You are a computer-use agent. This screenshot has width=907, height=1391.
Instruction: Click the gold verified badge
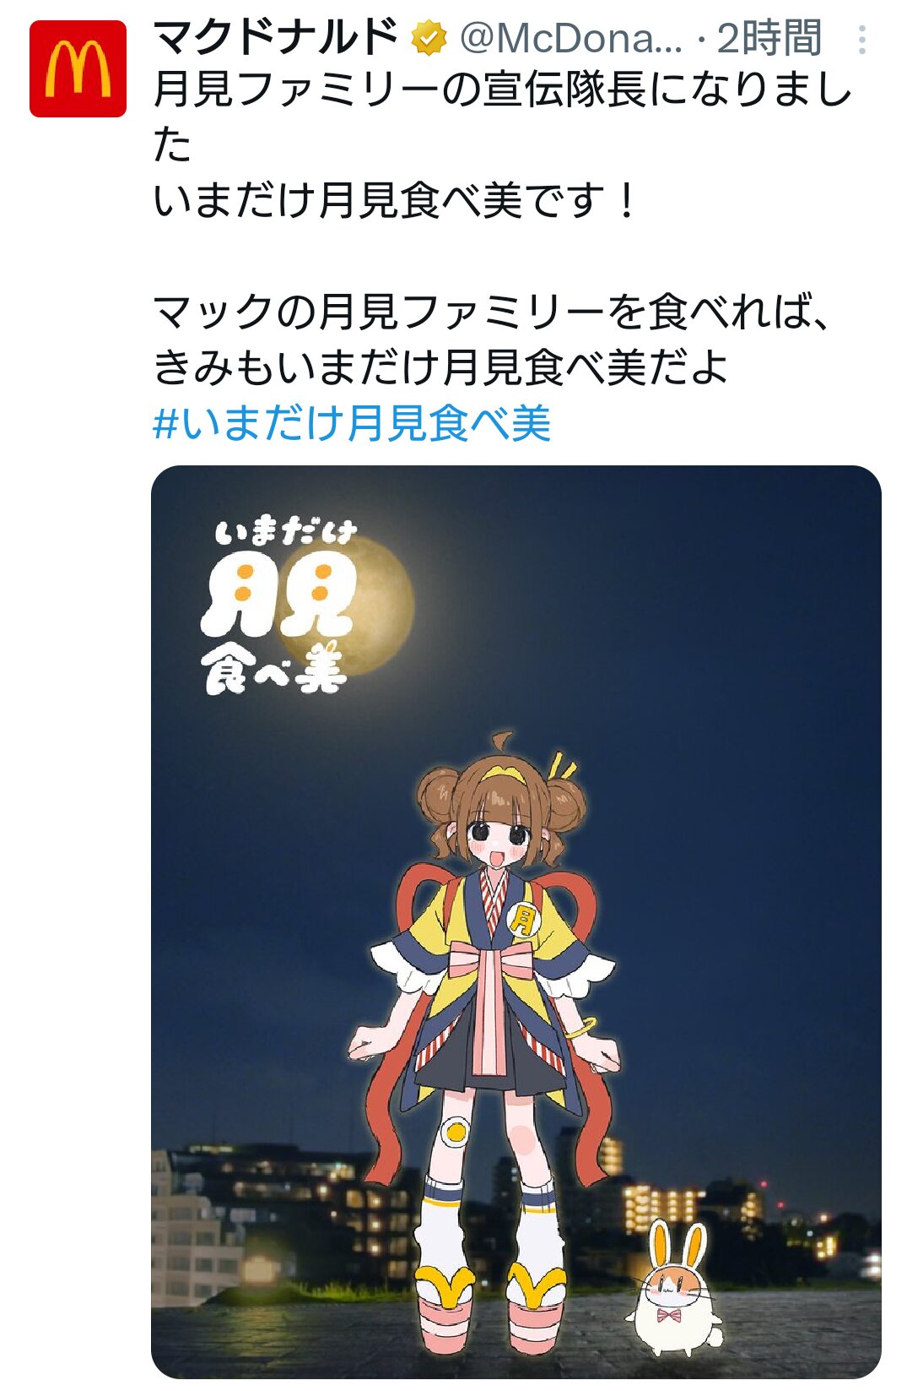pyautogui.click(x=429, y=39)
